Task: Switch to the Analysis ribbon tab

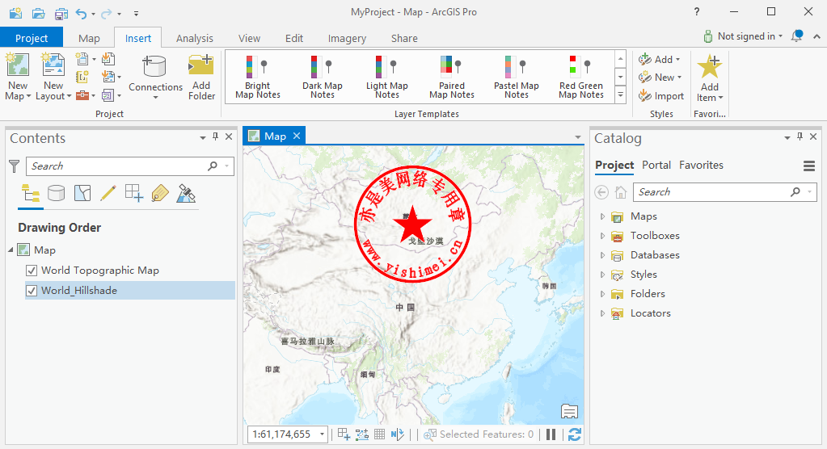Action: tap(195, 38)
